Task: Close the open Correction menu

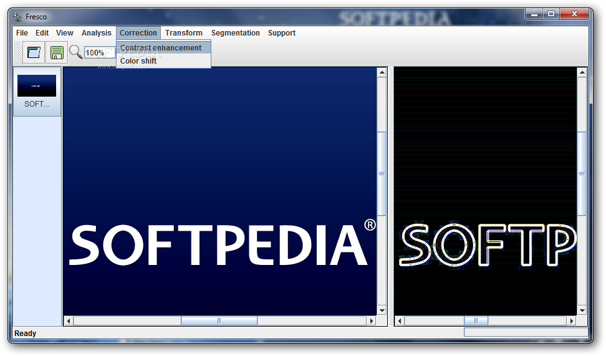Action: 138,33
